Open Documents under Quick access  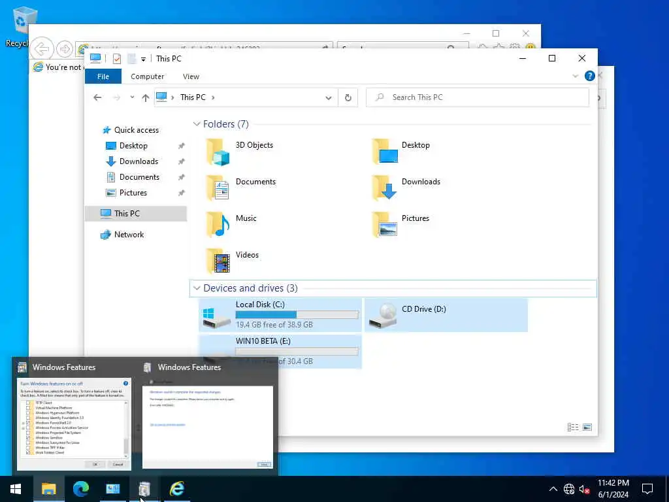[x=132, y=176]
